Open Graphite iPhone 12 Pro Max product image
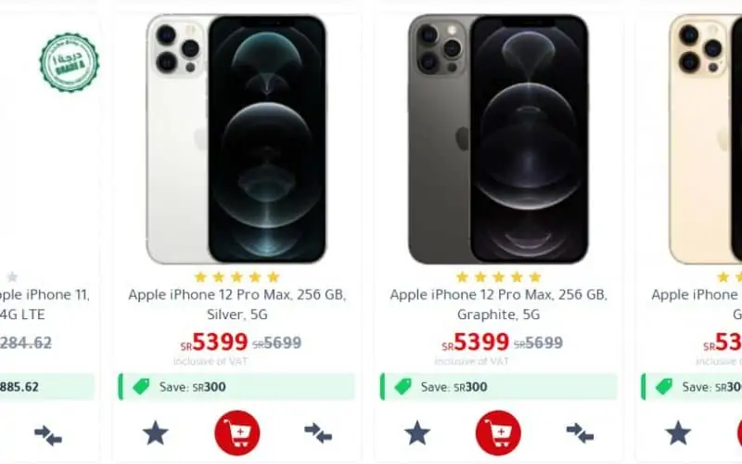 [498, 138]
